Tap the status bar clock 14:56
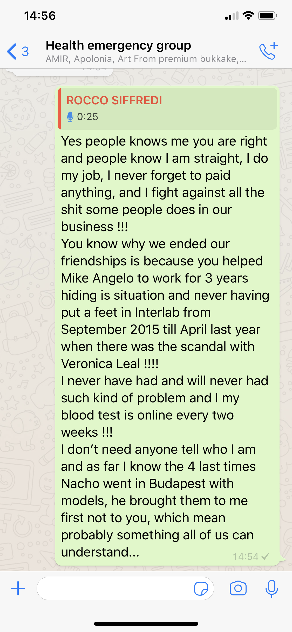 pos(40,16)
